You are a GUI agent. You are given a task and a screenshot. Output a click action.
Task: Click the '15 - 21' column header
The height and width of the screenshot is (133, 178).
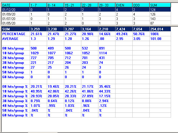(x=72, y=5)
